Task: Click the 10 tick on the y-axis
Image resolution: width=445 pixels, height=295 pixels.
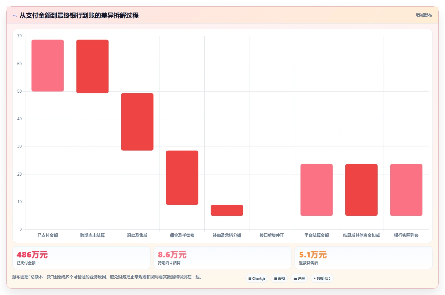Action: (19, 202)
